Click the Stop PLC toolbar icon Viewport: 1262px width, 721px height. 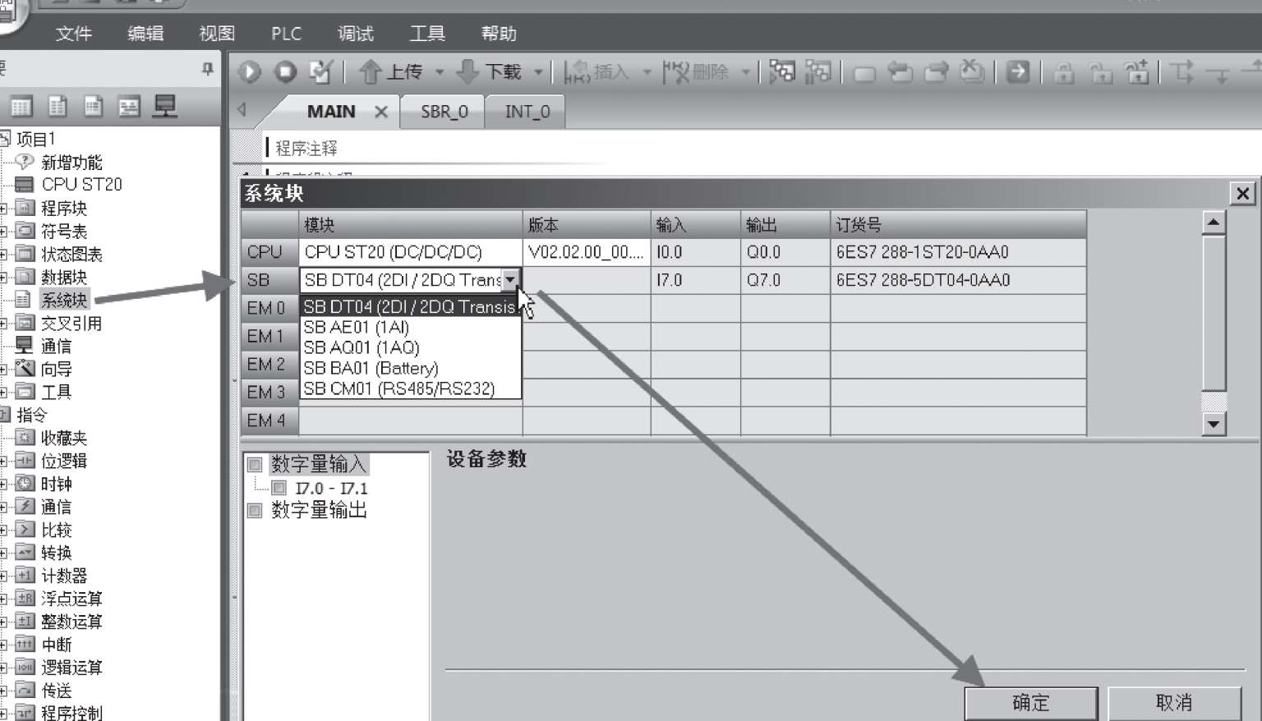click(x=285, y=73)
